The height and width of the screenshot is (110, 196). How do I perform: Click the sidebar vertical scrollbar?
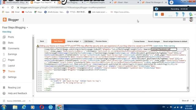pos(33,58)
